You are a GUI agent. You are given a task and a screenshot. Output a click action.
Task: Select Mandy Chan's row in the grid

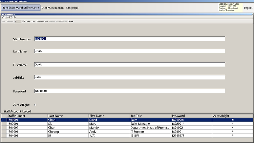(x=68, y=128)
